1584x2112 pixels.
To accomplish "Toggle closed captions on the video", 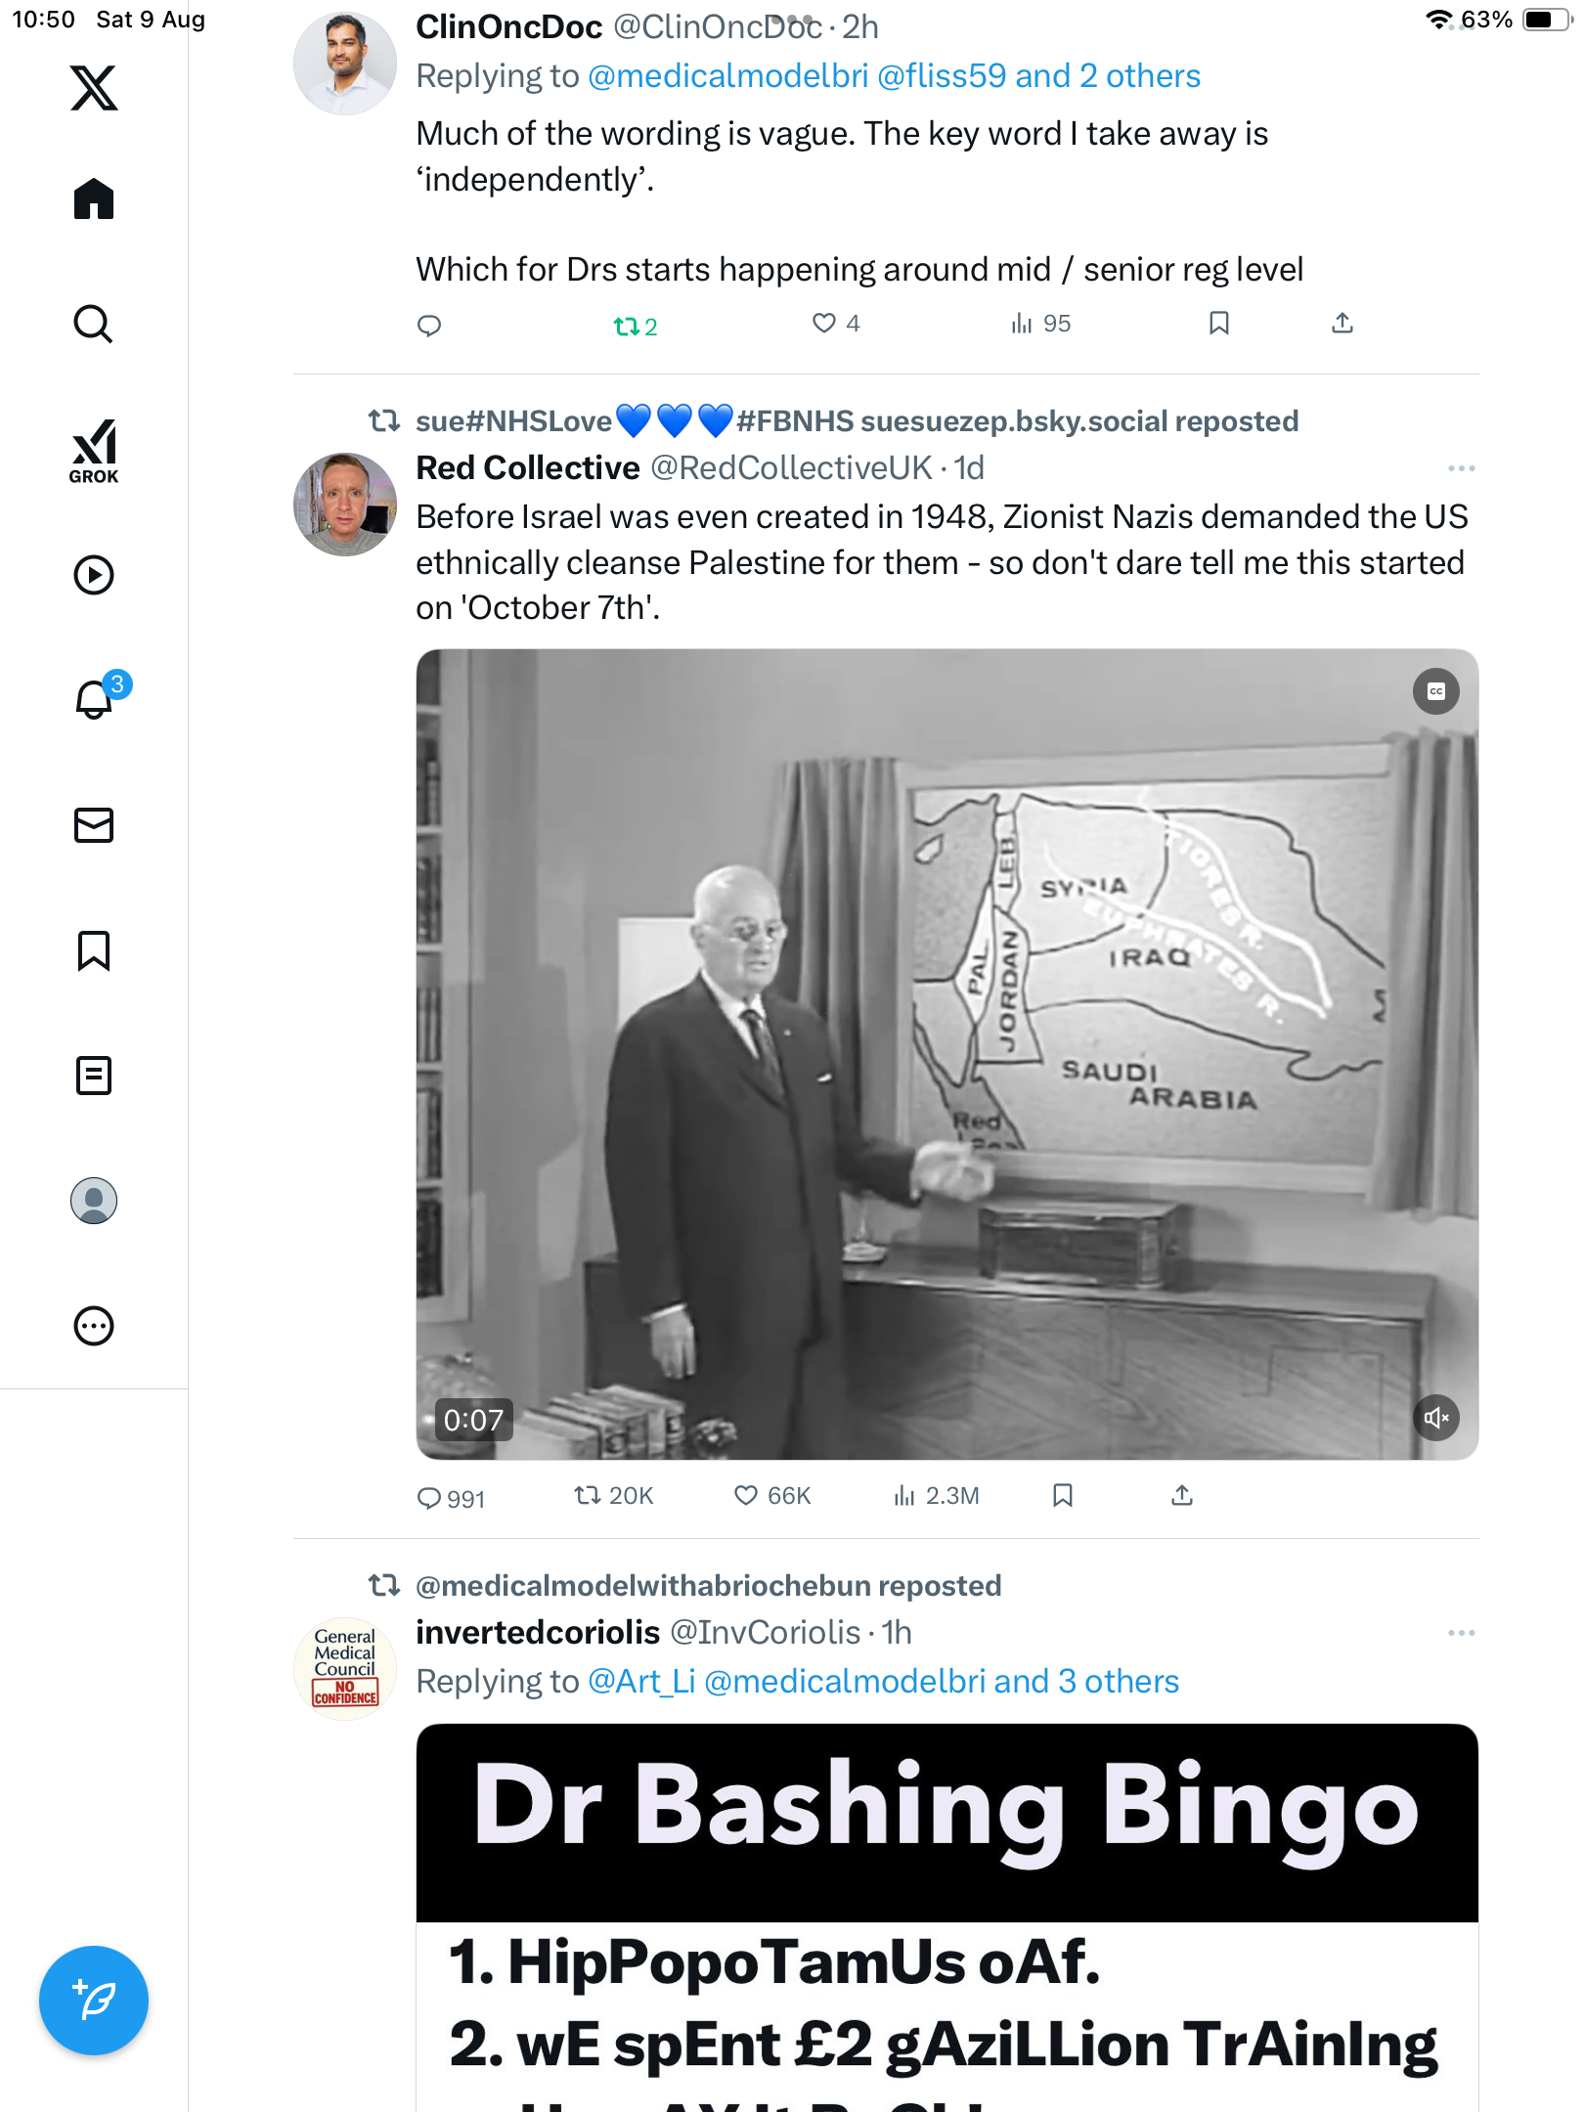I will (1435, 691).
